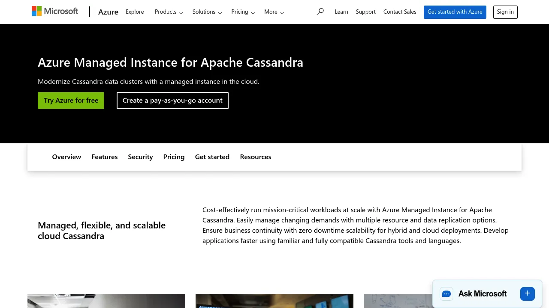The height and width of the screenshot is (308, 549).
Task: Select the Security section tab
Action: [140, 157]
